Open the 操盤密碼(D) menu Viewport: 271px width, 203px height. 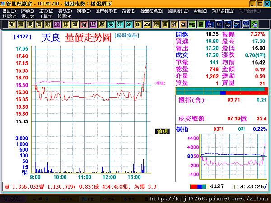coord(152,11)
